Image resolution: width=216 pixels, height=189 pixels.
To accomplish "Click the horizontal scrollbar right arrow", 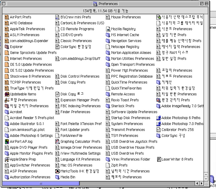I will click(202, 183).
